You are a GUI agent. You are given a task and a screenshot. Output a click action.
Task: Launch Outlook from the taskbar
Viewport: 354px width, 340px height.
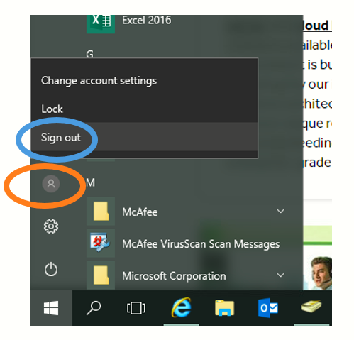(x=268, y=308)
